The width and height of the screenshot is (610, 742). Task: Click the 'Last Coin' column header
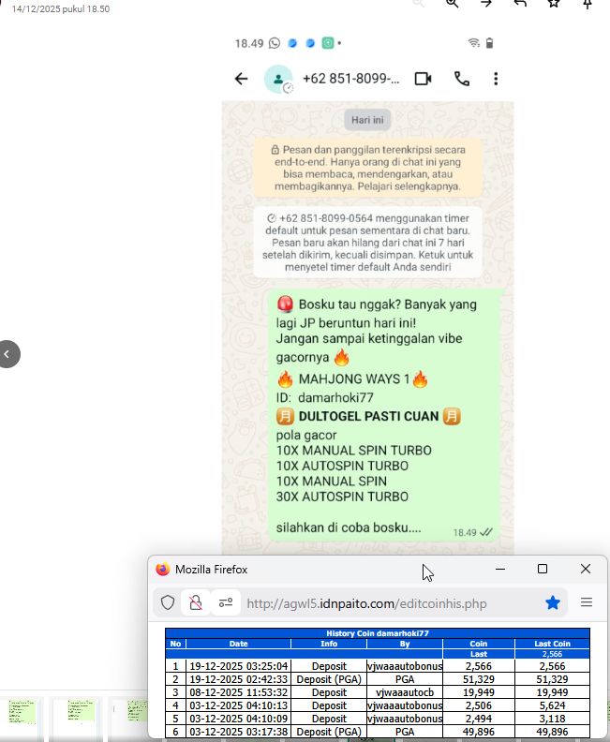coord(552,644)
